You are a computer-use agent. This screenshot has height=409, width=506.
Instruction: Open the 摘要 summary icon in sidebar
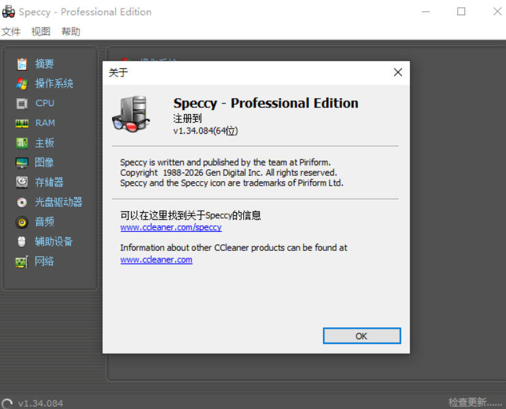pos(22,64)
